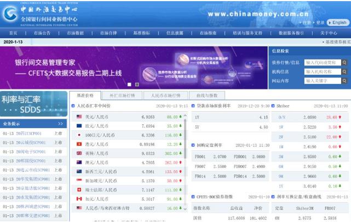Click the CFETS大数据交易报告二期上线 banner
This screenshot has width=351, height=222.
[134, 68]
